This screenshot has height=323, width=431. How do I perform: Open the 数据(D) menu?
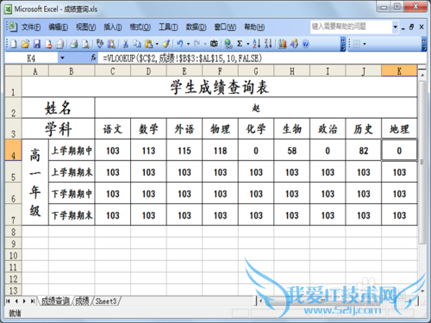tap(196, 28)
